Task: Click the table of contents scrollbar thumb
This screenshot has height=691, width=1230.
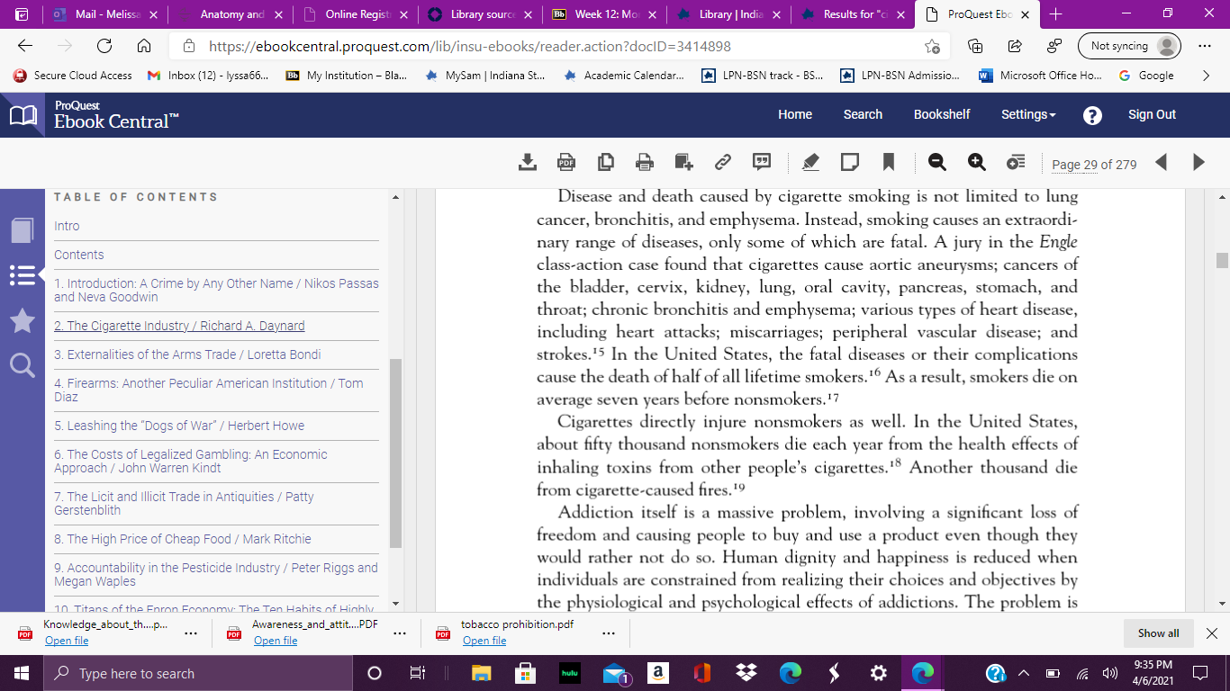Action: (395, 453)
